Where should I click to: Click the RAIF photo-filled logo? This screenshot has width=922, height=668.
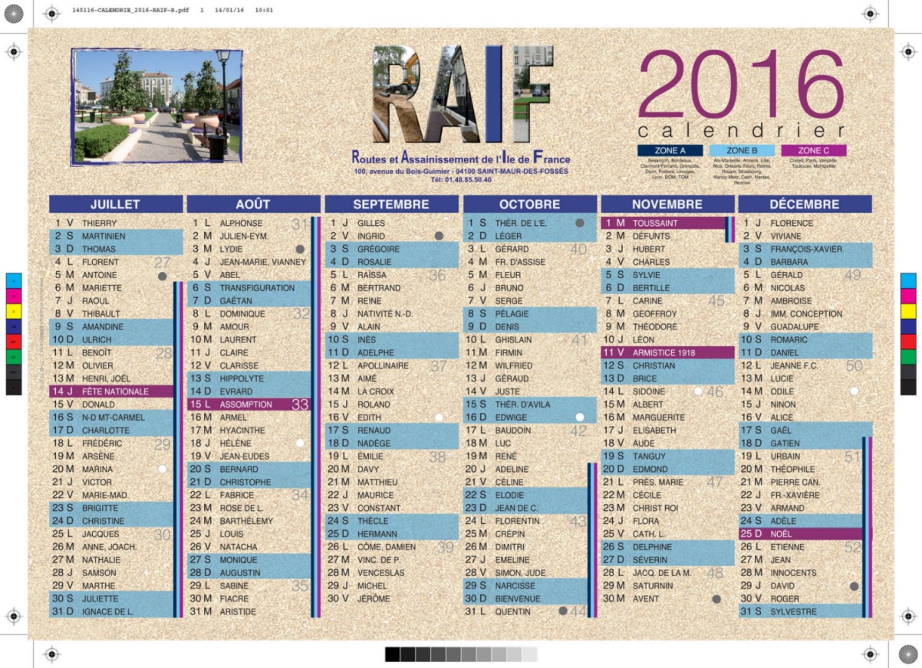(462, 94)
